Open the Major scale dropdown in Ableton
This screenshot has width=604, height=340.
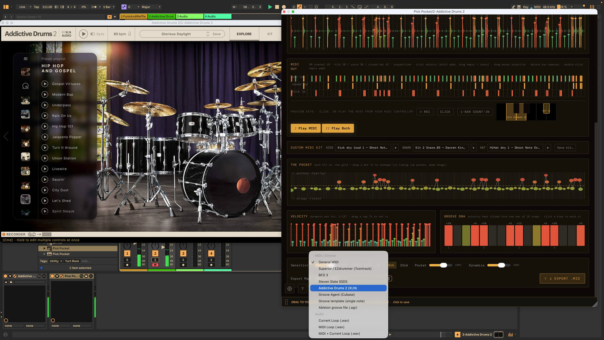point(151,7)
